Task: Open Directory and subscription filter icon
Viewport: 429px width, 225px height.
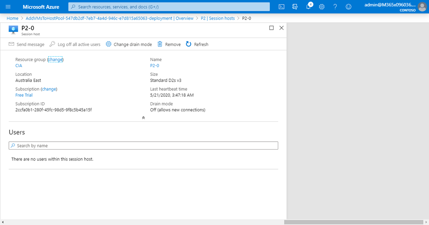Action: pos(295,7)
